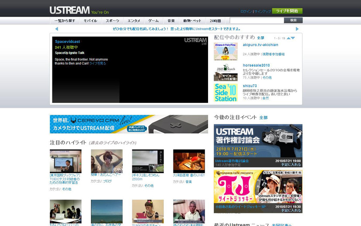Open the akipuro.tv-akichian thumbnail

click(x=226, y=51)
